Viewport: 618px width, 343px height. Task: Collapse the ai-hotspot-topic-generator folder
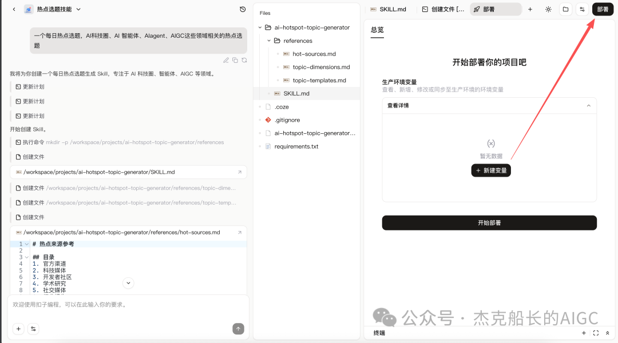coord(260,27)
